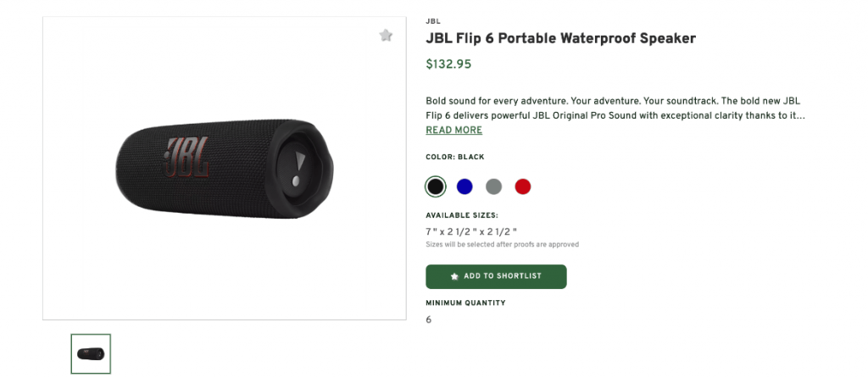Click the AVAILABLE SIZES heading
Viewport: 868px width, 378px height.
[462, 215]
